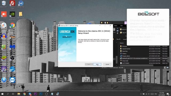
Task: Click the installer icon on the taskbar
Action: click(x=58, y=94)
